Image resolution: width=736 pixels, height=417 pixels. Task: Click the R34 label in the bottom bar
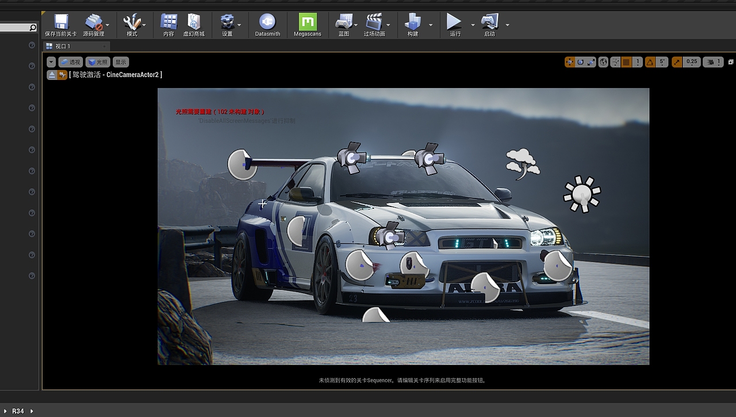tap(18, 411)
